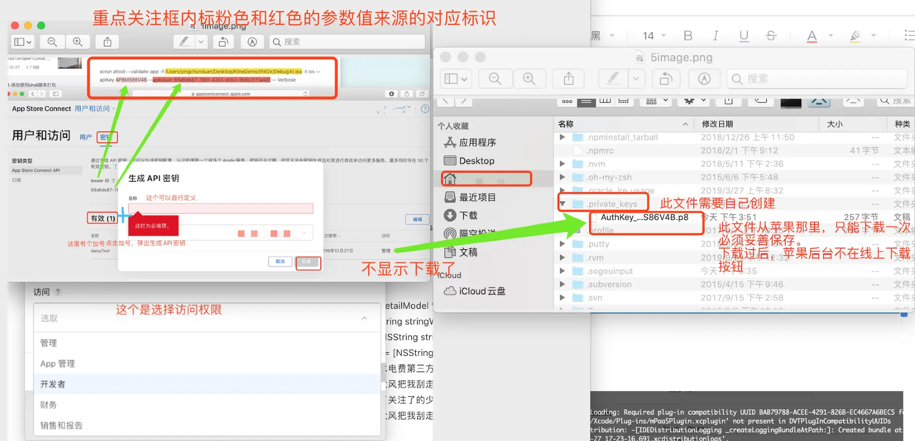Expand the .npminstall_tarball folder
This screenshot has height=441, width=915.
(562, 137)
